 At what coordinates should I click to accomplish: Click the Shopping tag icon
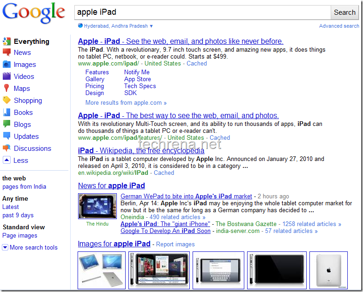coord(7,100)
